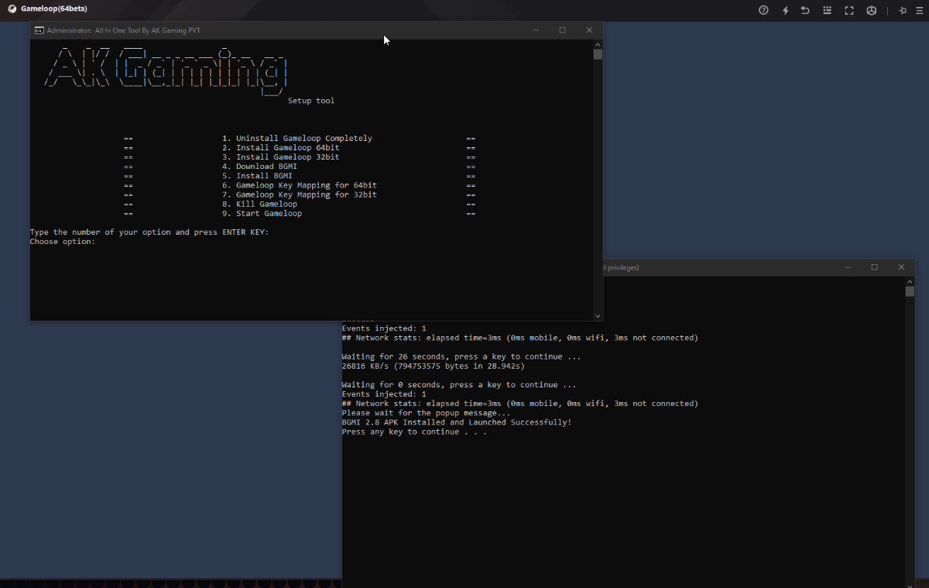Maximize the background privileges console window

(874, 267)
